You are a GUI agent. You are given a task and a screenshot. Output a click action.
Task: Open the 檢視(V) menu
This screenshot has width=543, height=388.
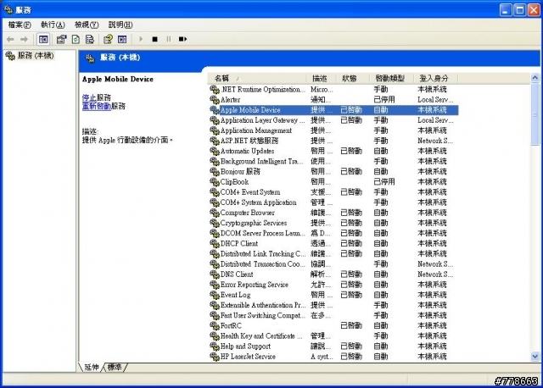click(x=87, y=25)
